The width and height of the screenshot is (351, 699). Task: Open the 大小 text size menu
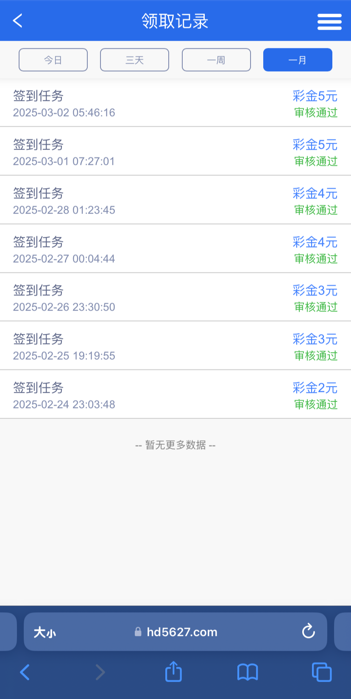[45, 632]
